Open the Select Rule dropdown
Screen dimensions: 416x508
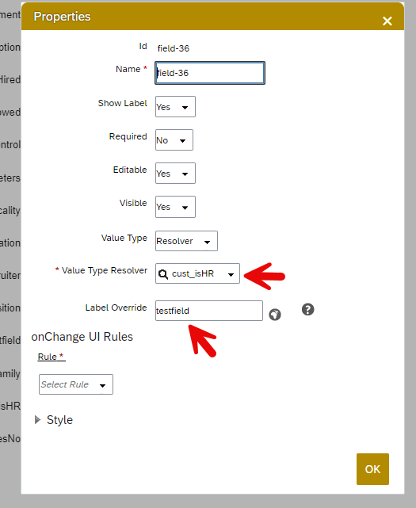(x=76, y=384)
